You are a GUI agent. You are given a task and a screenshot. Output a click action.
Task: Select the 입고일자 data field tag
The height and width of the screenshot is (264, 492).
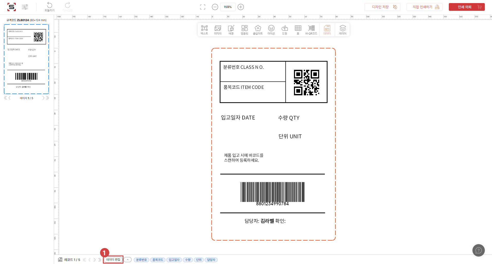174,260
